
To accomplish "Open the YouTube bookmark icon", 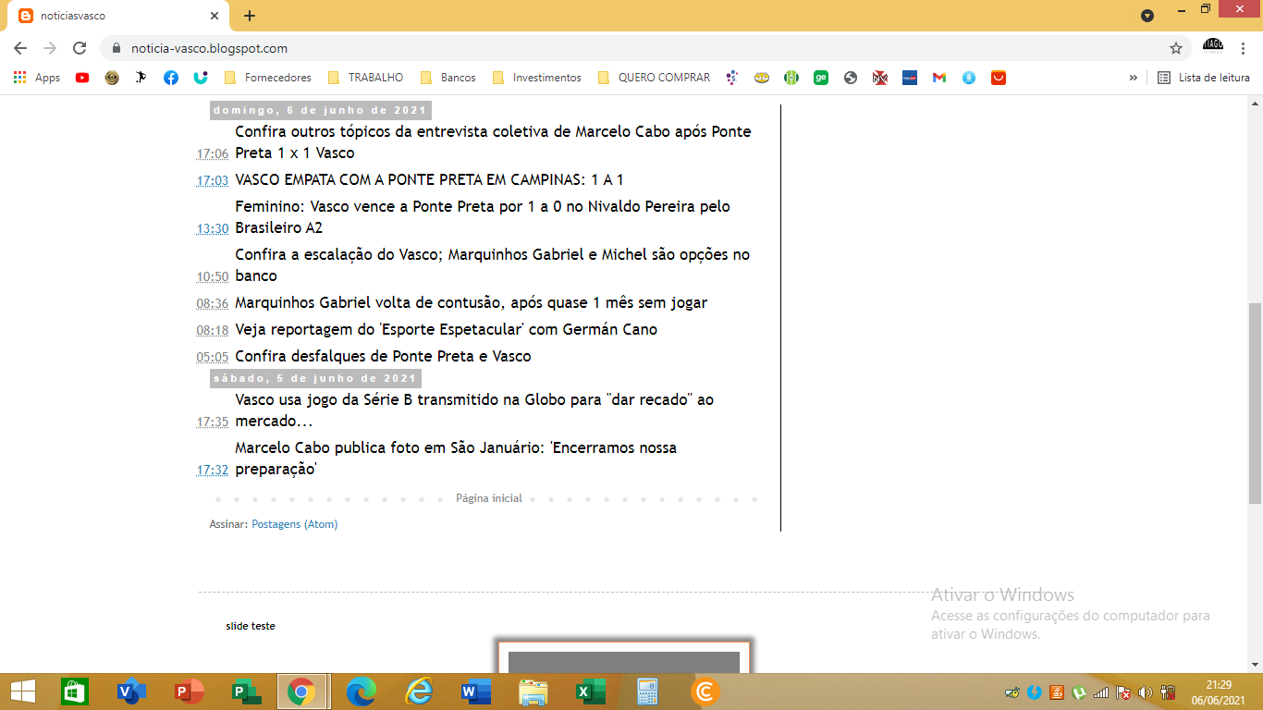I will [x=82, y=78].
